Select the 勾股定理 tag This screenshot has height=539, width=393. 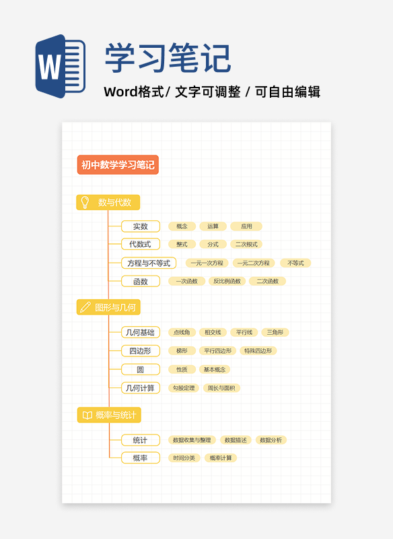tap(184, 388)
